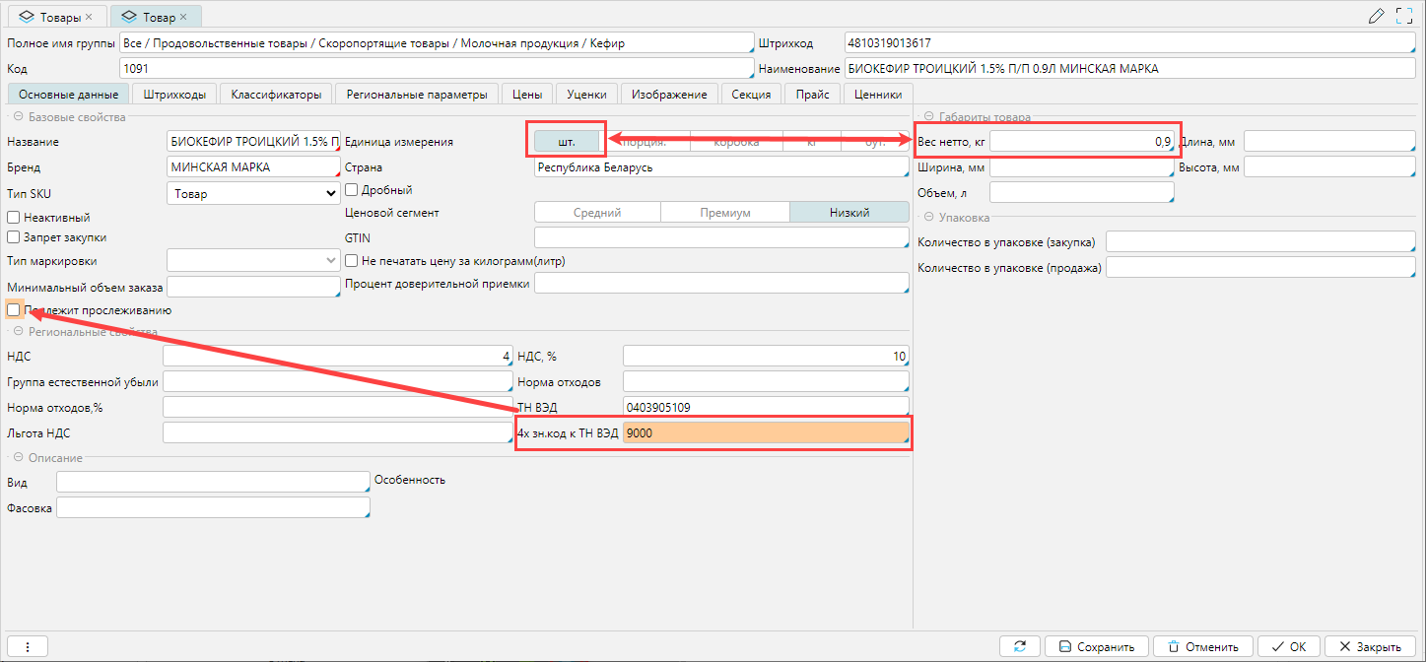Screen dimensions: 1426x662
Task: Click the Вес нетто, кг field
Action: point(1081,142)
